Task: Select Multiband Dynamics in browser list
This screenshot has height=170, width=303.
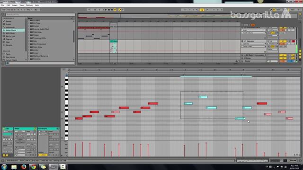Action: coord(41,56)
